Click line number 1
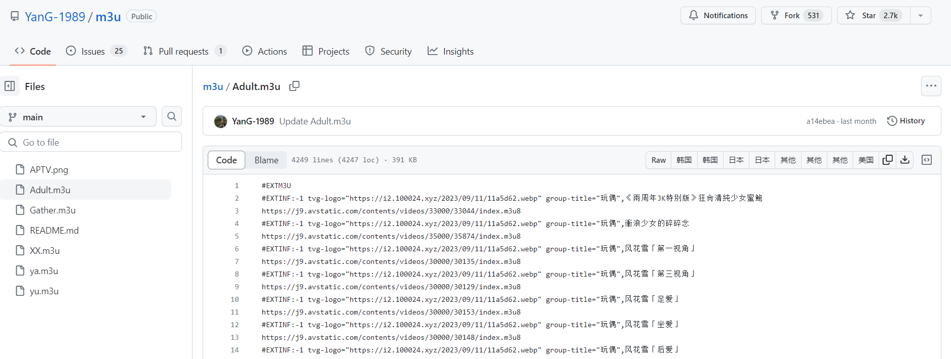Image resolution: width=951 pixels, height=359 pixels. point(237,186)
